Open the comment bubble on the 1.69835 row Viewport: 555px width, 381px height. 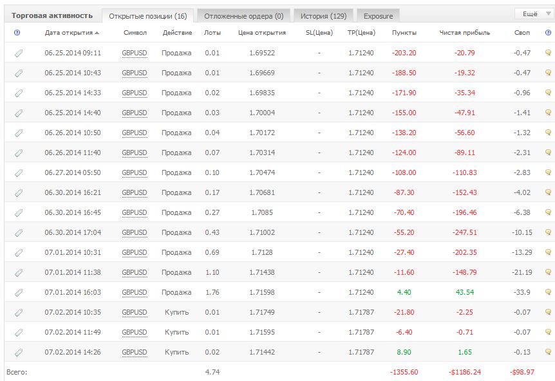click(x=548, y=93)
